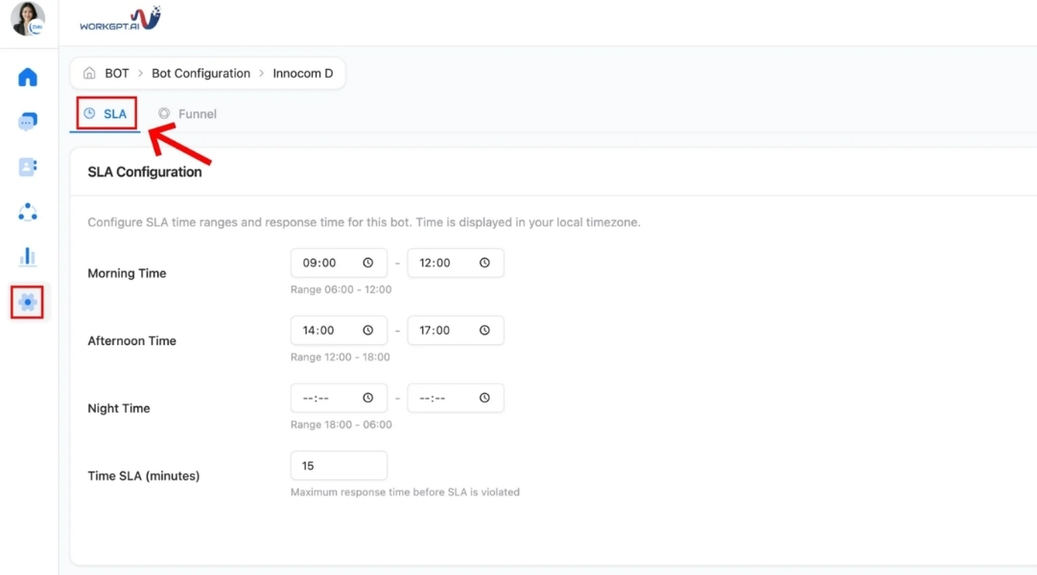
Task: Select Innocom D breadcrumb item
Action: pyautogui.click(x=303, y=74)
